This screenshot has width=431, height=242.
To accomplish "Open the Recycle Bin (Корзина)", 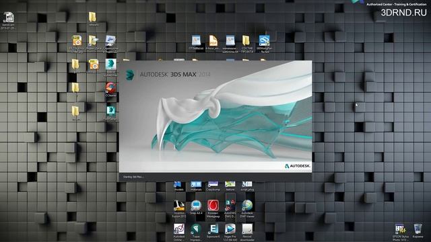I will pos(418,231).
